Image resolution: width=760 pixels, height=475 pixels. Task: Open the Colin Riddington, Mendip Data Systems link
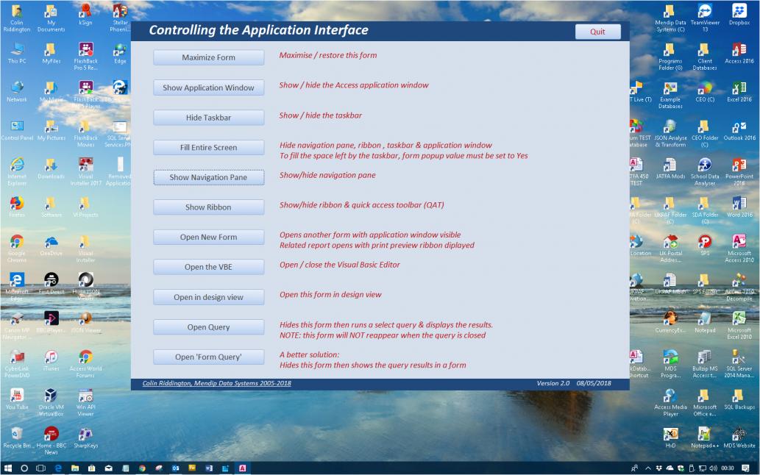(x=216, y=384)
